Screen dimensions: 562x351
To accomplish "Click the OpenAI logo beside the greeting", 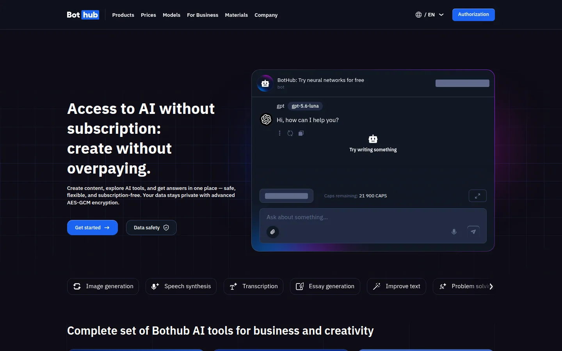I will (266, 119).
